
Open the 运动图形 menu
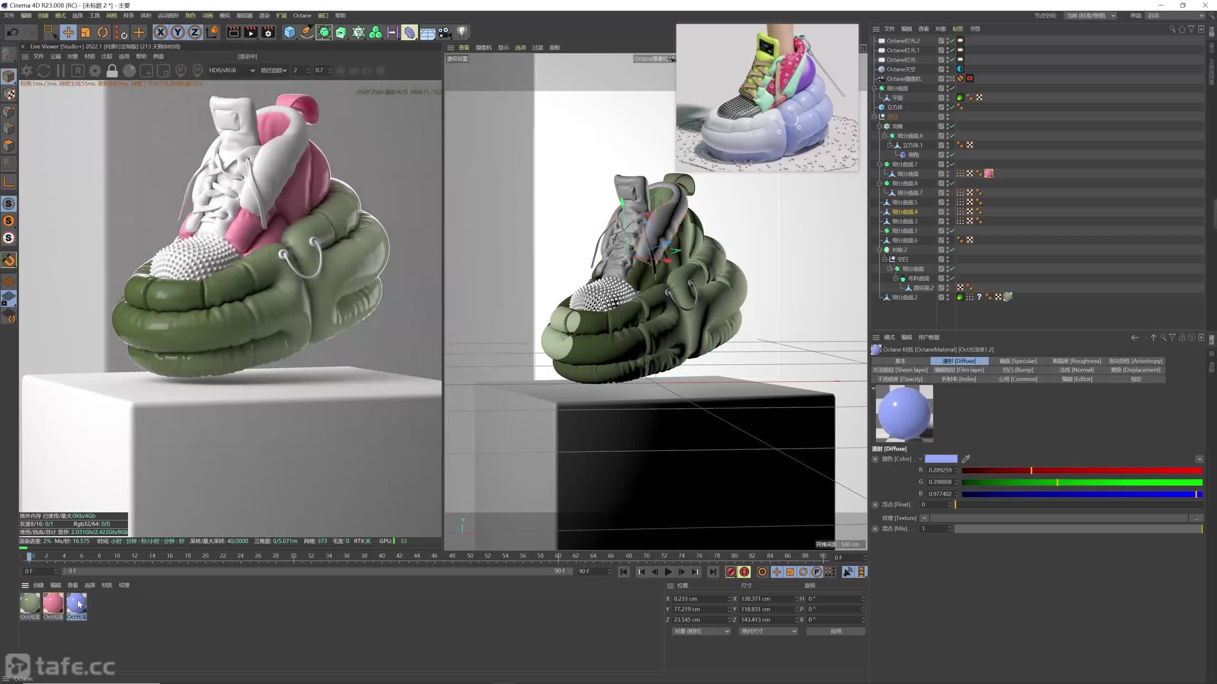(168, 16)
